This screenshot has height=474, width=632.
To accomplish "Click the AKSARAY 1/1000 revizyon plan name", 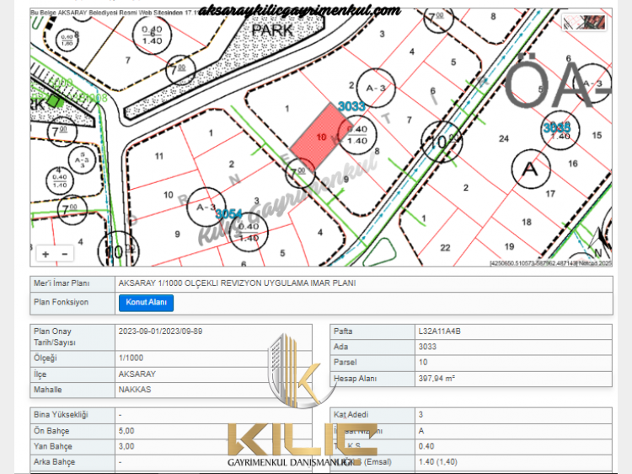I will click(237, 283).
